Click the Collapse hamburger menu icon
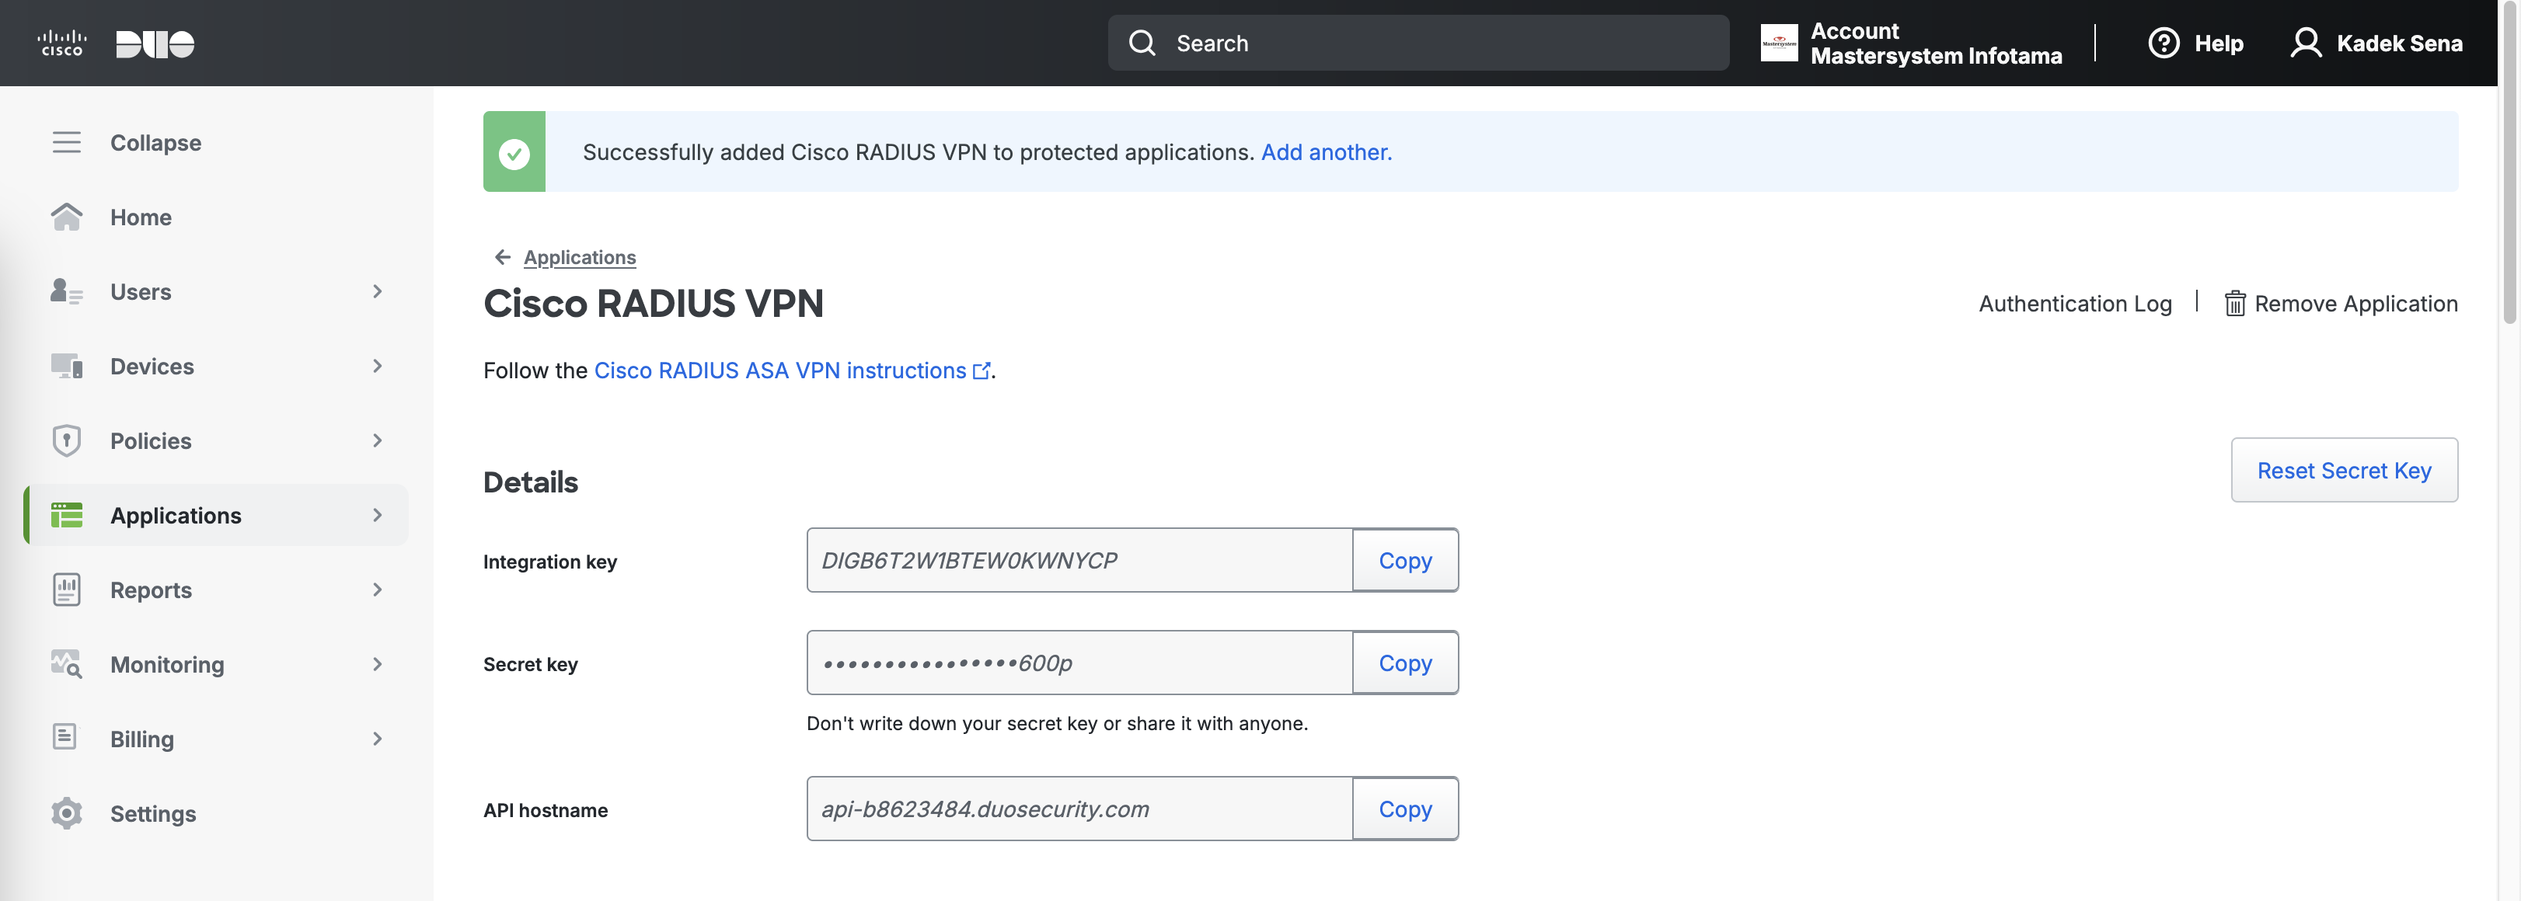The width and height of the screenshot is (2521, 901). pyautogui.click(x=67, y=143)
